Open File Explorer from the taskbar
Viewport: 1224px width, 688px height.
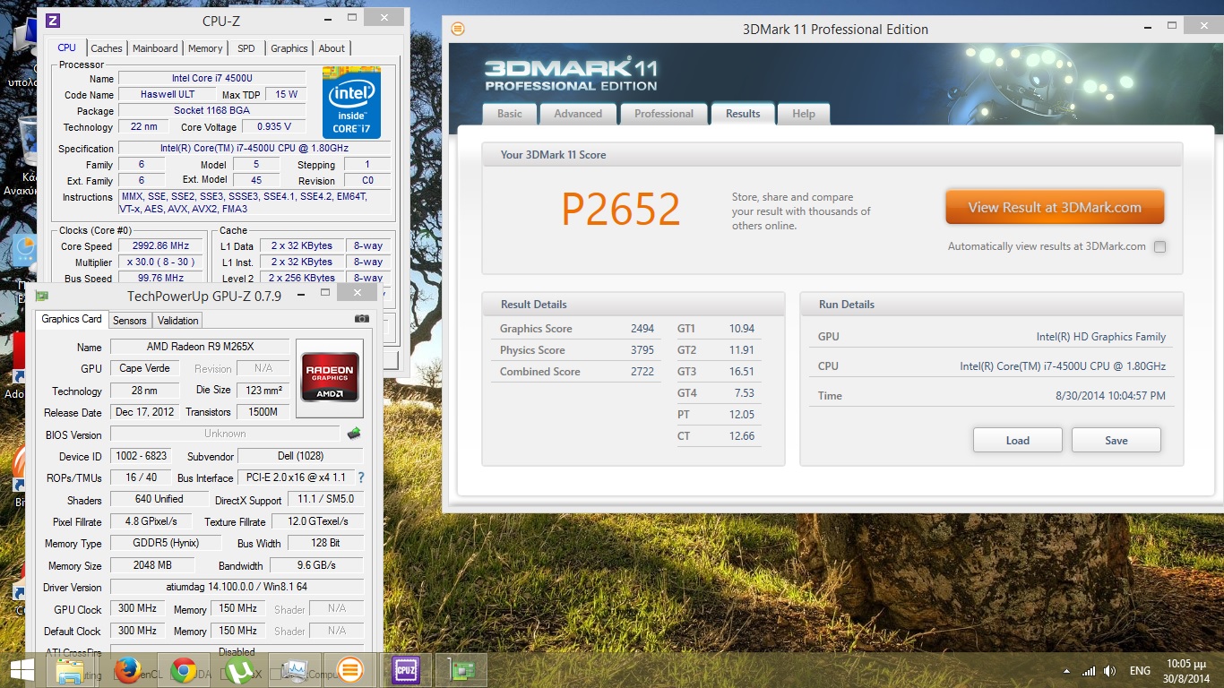coord(70,670)
